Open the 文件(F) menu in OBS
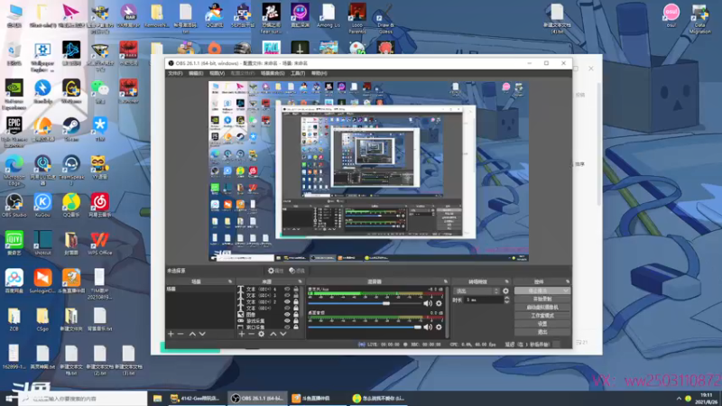Screen dimensions: 722x406 click(175, 73)
